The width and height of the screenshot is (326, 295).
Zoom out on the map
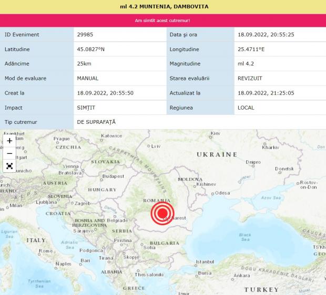[9, 153]
